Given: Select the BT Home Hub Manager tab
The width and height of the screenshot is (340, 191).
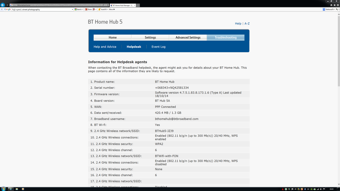Looking at the screenshot, I should [123, 5].
